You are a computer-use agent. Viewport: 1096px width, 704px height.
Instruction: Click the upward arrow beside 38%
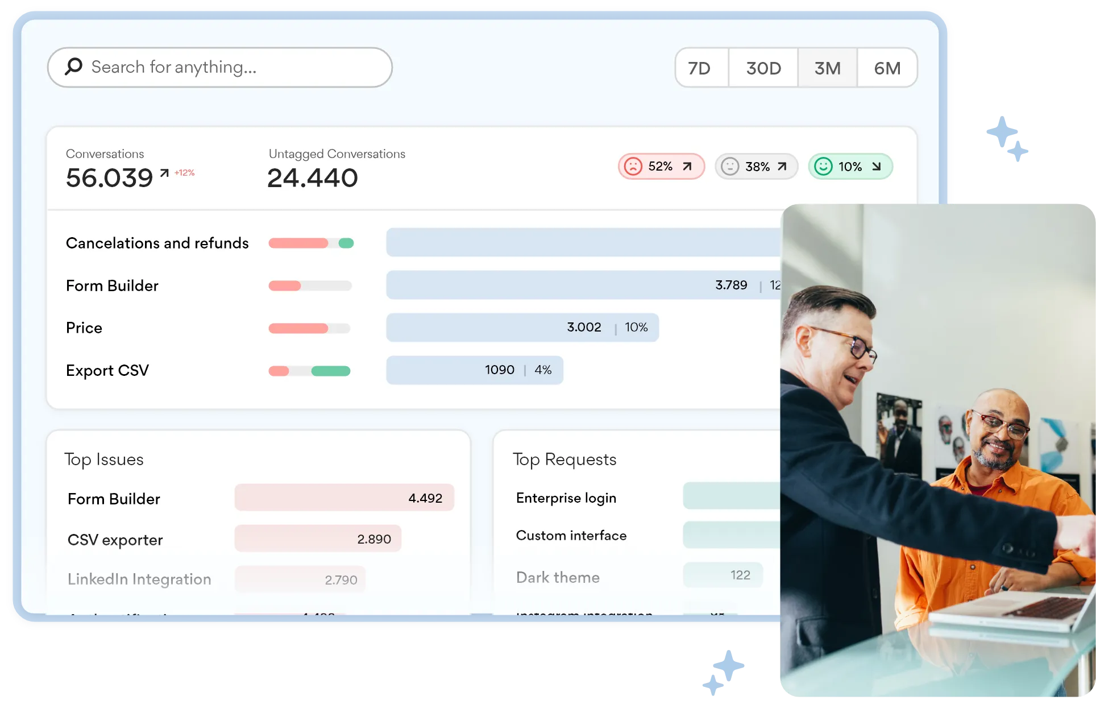pyautogui.click(x=782, y=167)
